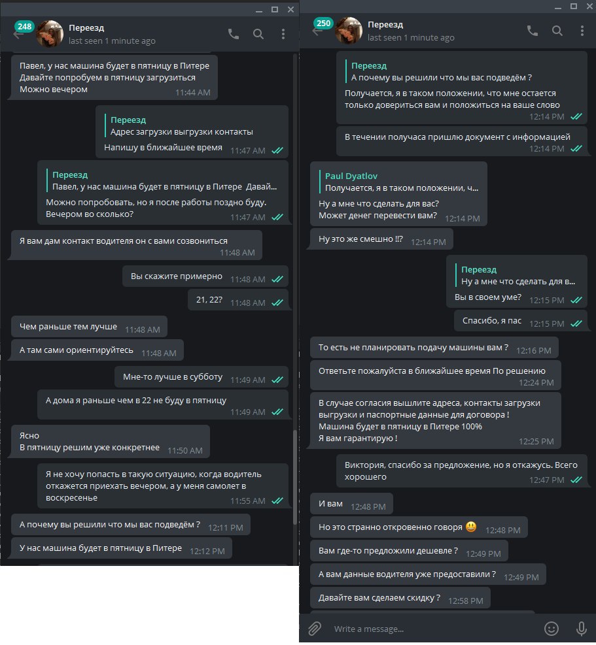Open profile via right chat avatar photo
The height and width of the screenshot is (645, 596).
[349, 31]
